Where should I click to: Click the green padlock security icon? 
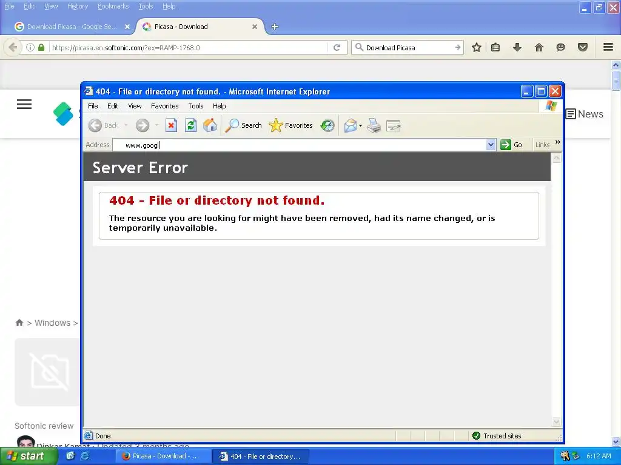[x=41, y=47]
